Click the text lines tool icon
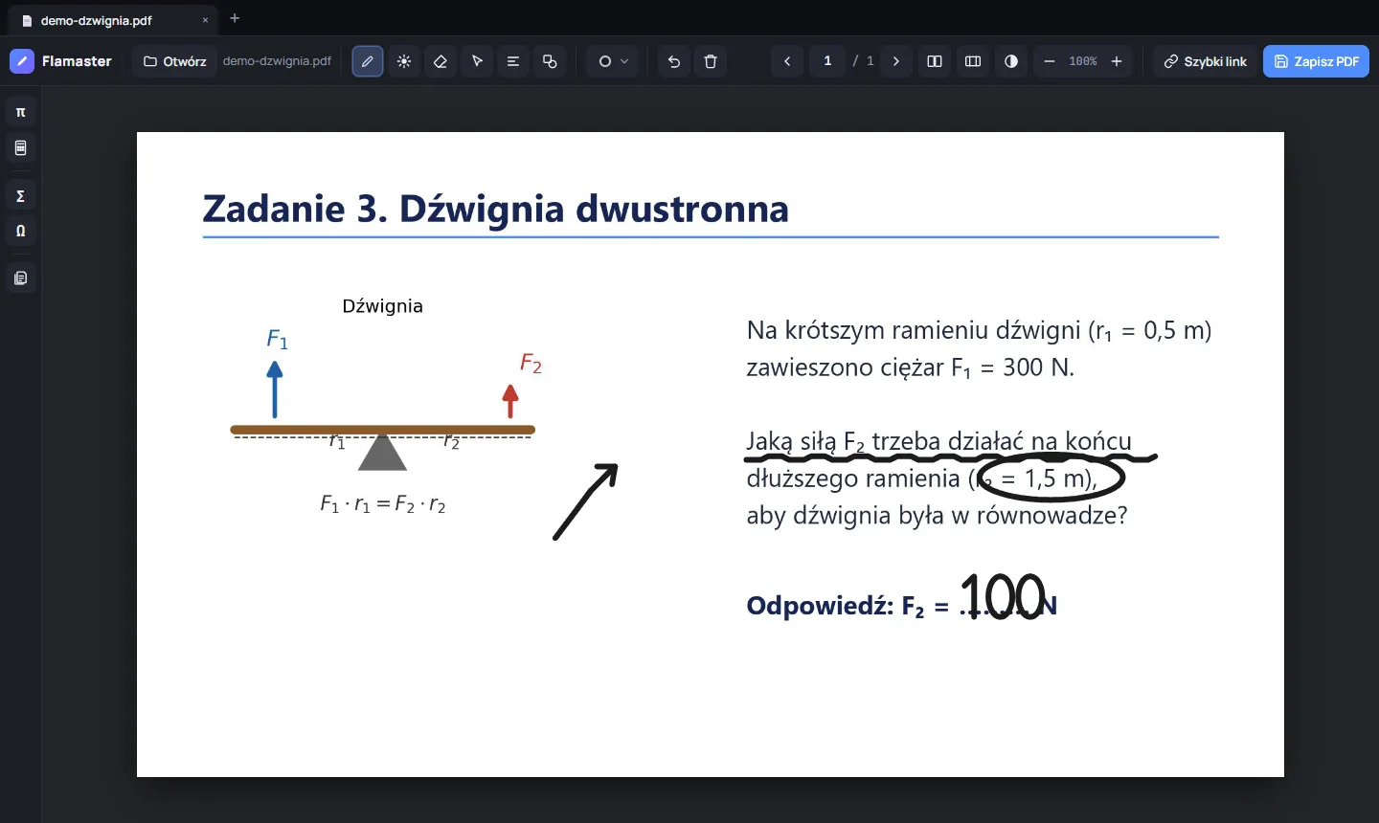This screenshot has height=823, width=1379. [513, 61]
